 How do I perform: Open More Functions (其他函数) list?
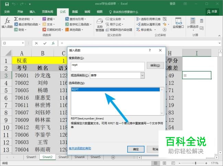(x=74, y=30)
